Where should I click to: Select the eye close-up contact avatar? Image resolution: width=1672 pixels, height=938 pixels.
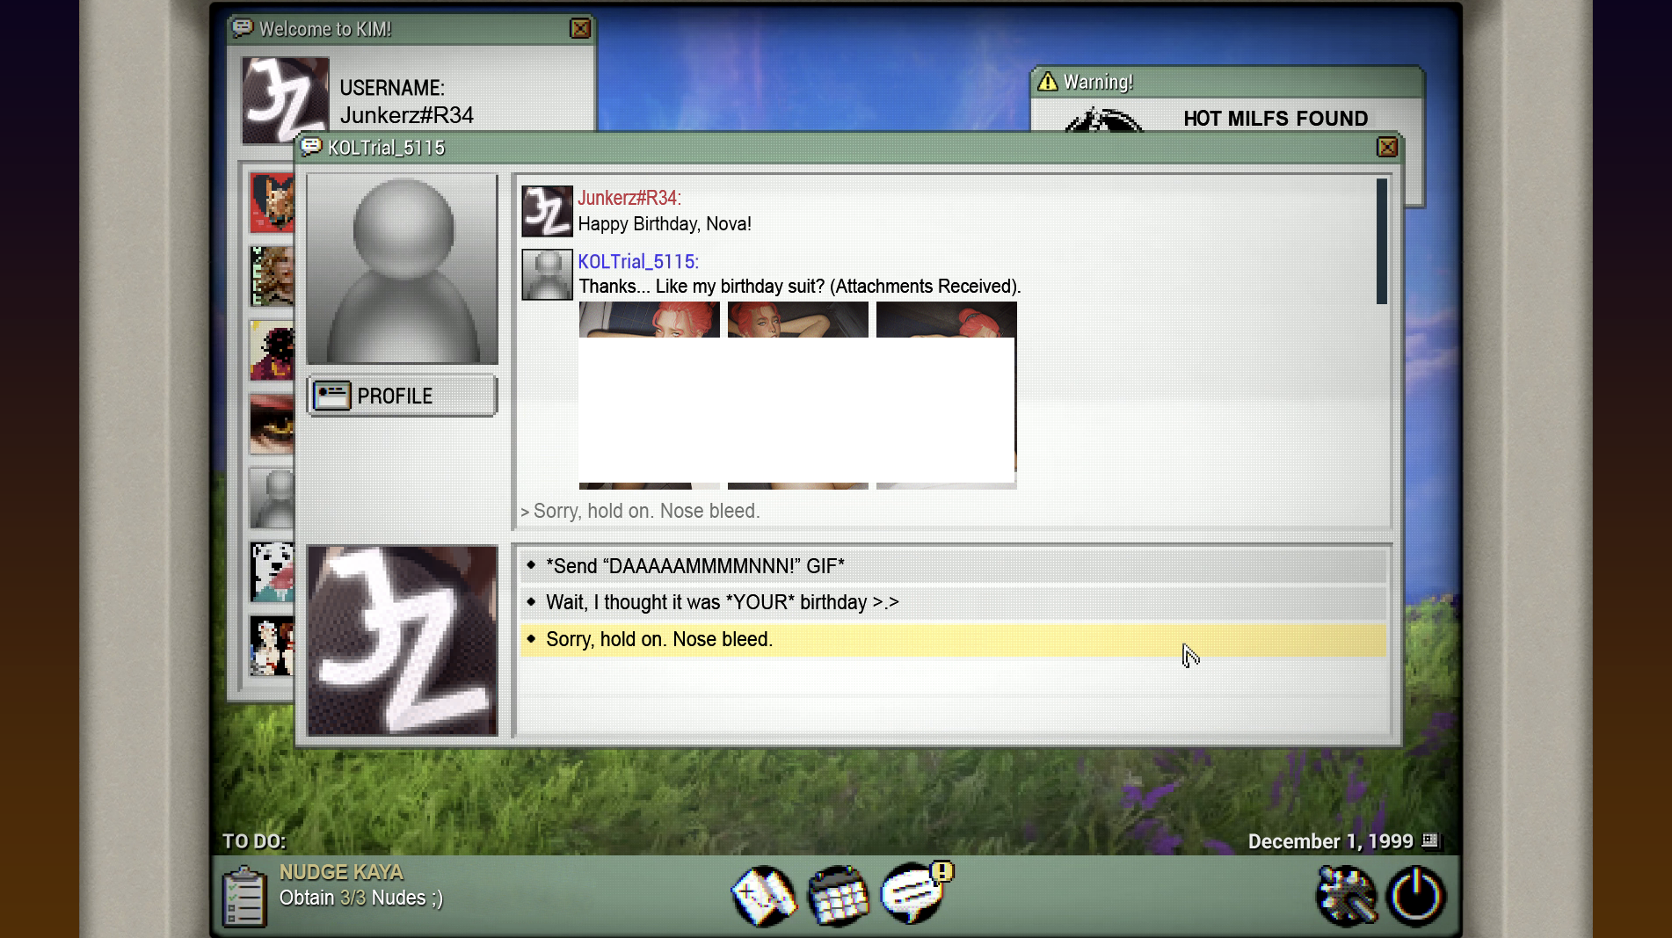coord(272,424)
